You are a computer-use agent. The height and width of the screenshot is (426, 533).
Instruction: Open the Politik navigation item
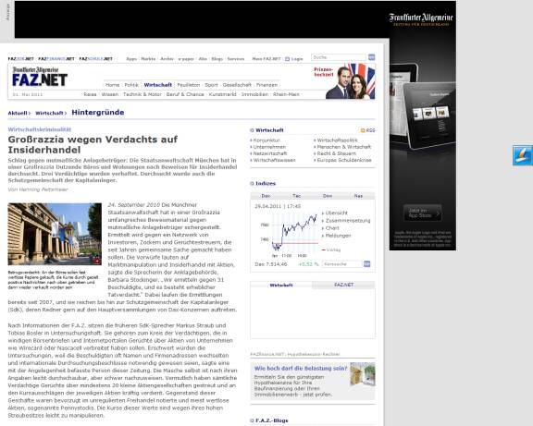coord(131,85)
